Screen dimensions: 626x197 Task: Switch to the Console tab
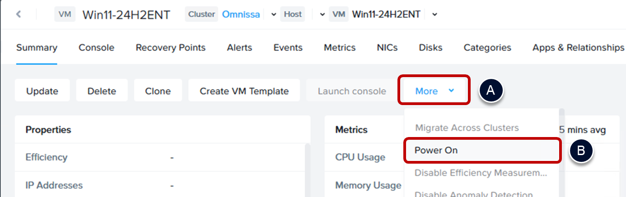tap(96, 47)
